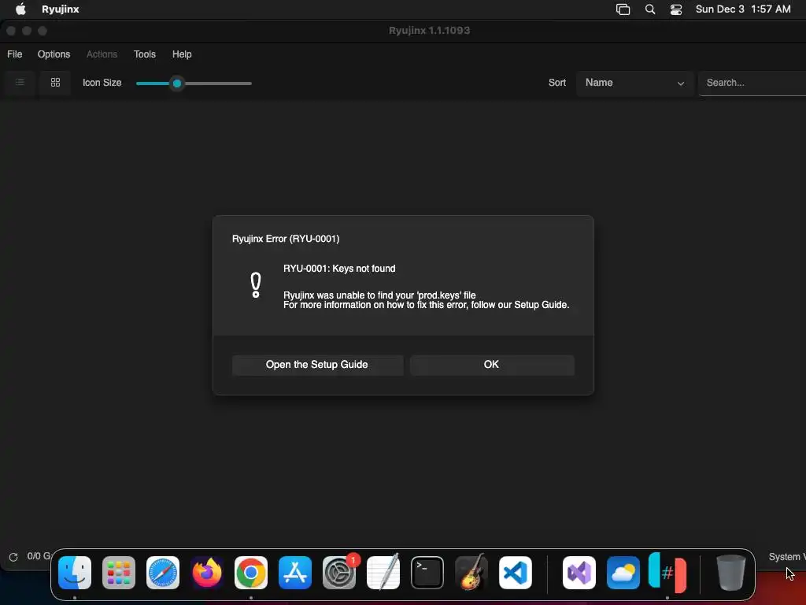The width and height of the screenshot is (806, 605).
Task: Open the Tools menu
Action: coord(145,54)
